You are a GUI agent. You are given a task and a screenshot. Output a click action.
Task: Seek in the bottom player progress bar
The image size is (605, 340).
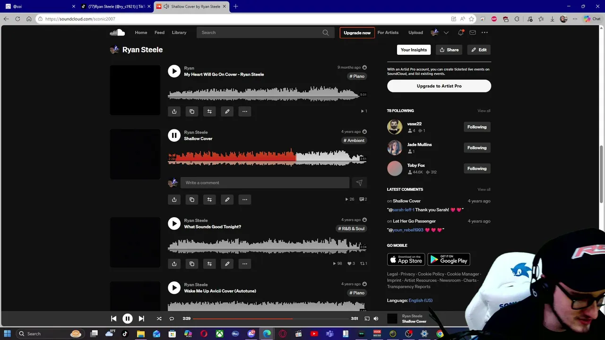click(x=270, y=319)
